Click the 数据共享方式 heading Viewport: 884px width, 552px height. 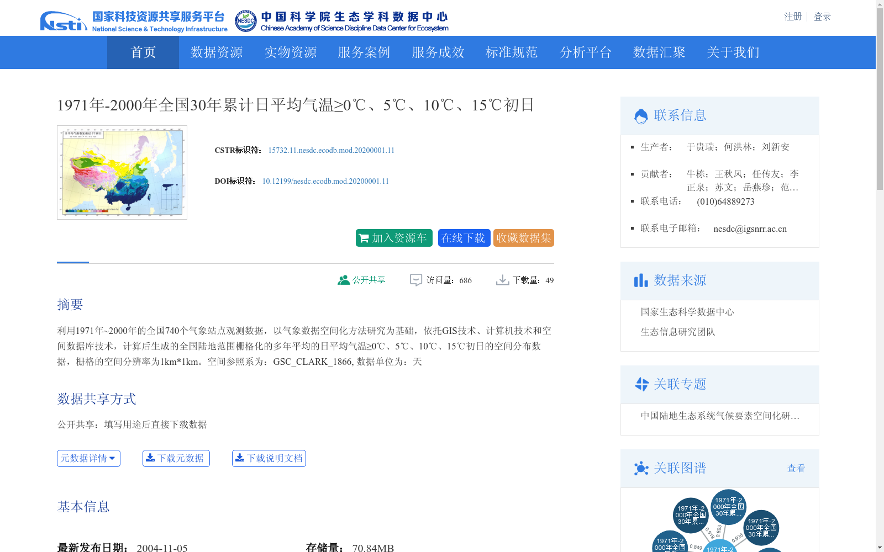pyautogui.click(x=97, y=399)
